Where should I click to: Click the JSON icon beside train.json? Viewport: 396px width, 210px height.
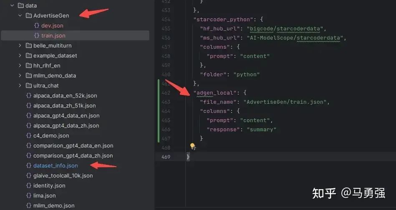click(x=37, y=35)
